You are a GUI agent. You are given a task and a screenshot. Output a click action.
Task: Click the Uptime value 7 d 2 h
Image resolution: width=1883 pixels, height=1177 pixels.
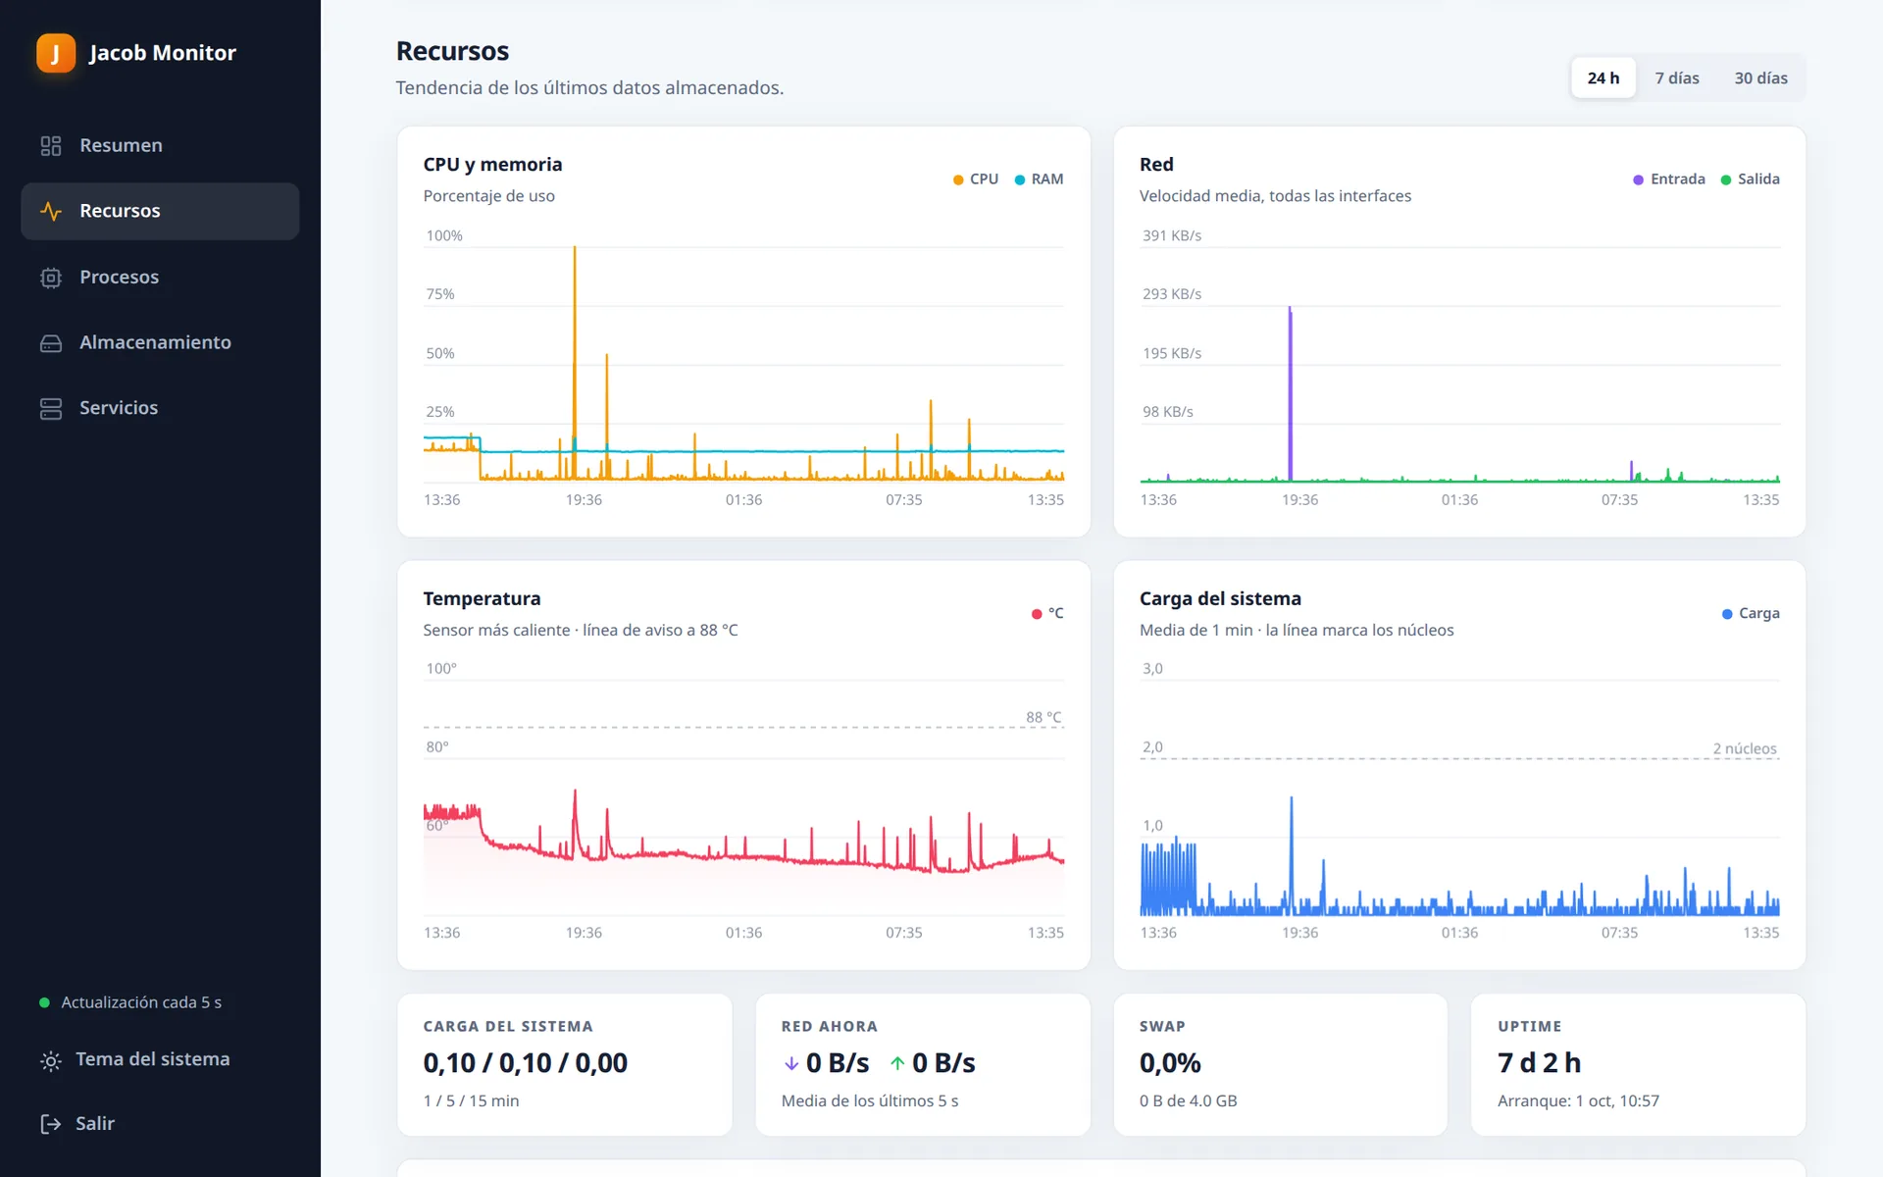(x=1539, y=1063)
